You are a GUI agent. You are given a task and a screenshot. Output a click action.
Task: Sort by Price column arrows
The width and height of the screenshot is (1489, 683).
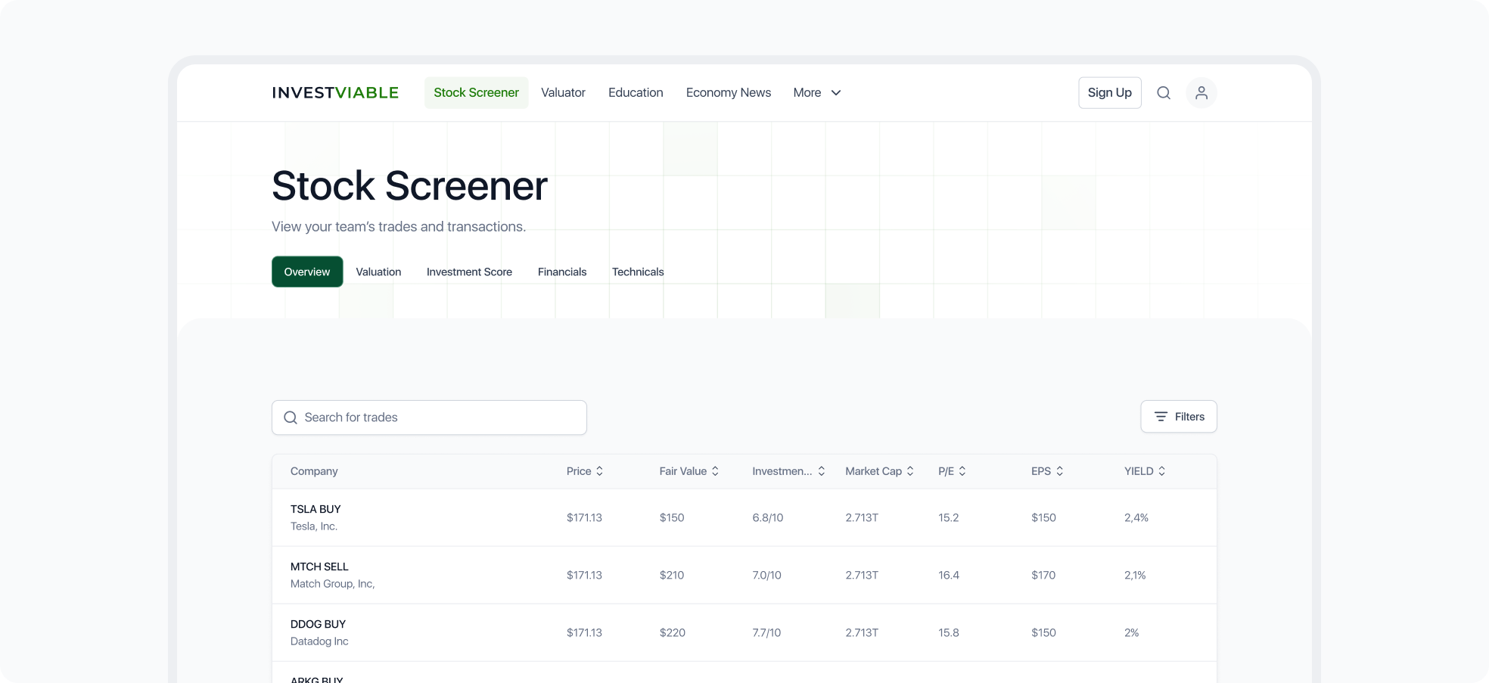pyautogui.click(x=599, y=471)
